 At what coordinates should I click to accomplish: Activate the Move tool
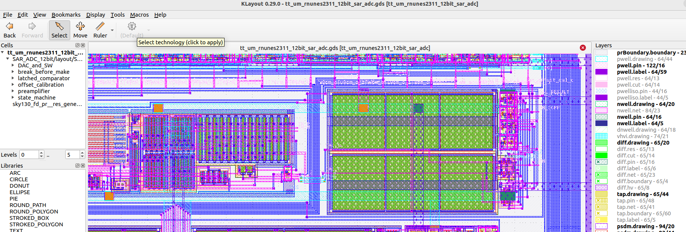point(80,26)
